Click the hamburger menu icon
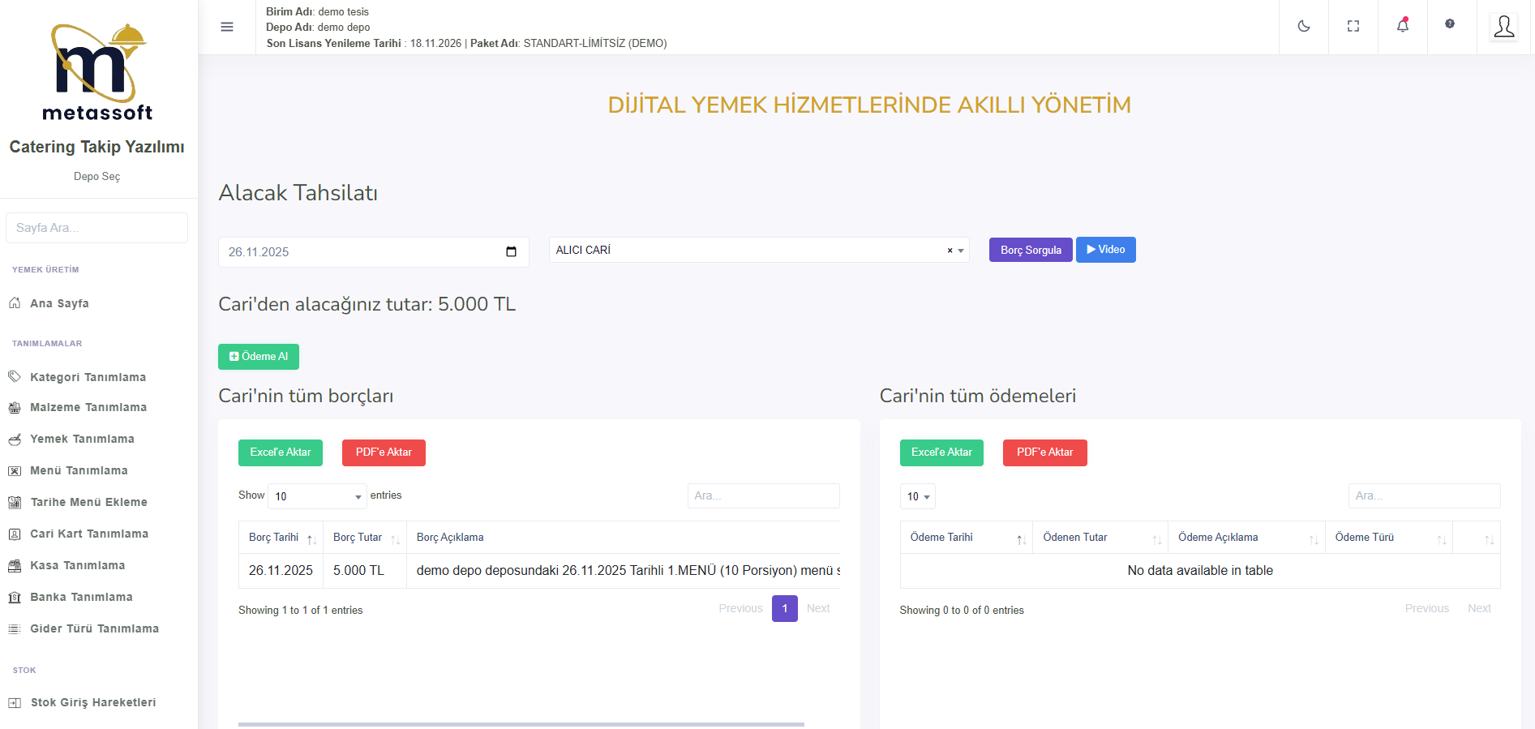 [x=227, y=27]
